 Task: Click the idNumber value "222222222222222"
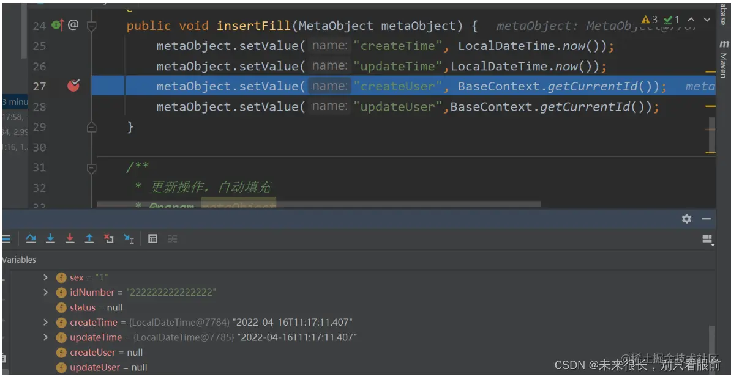[x=173, y=293]
